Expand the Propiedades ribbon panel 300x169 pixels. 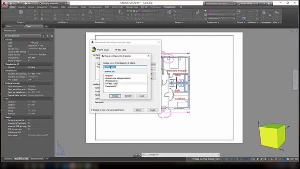point(213,23)
